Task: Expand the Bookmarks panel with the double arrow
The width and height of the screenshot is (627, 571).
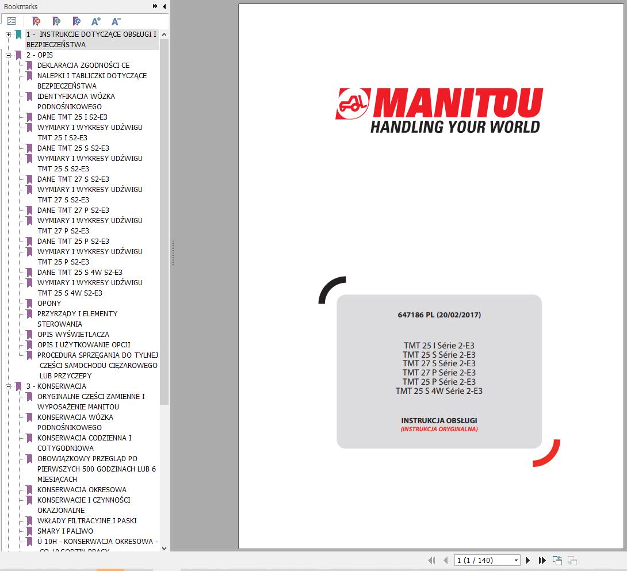Action: click(155, 6)
